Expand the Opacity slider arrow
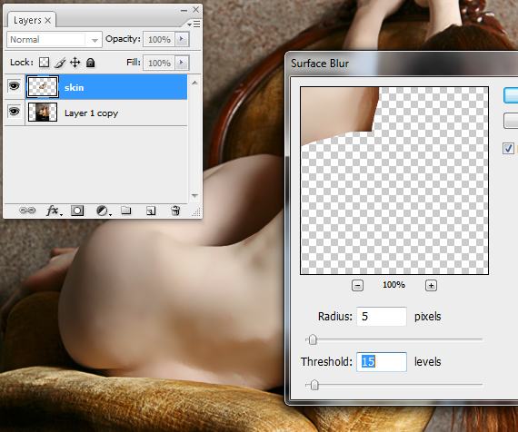 coord(182,39)
